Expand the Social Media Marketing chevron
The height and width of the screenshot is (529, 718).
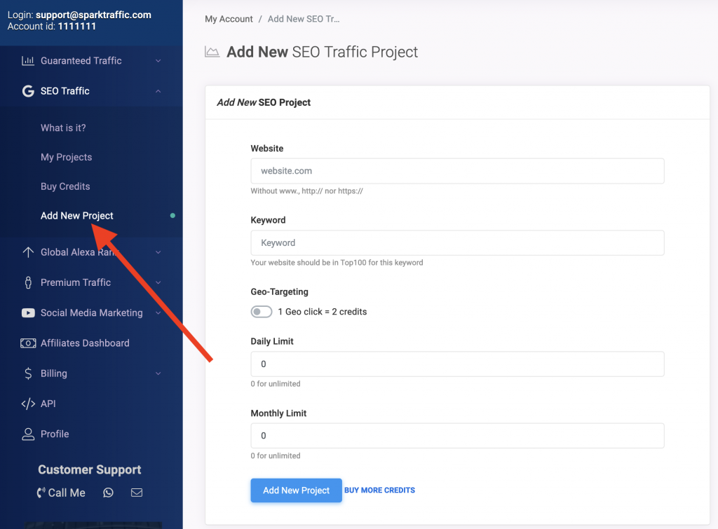pos(158,312)
